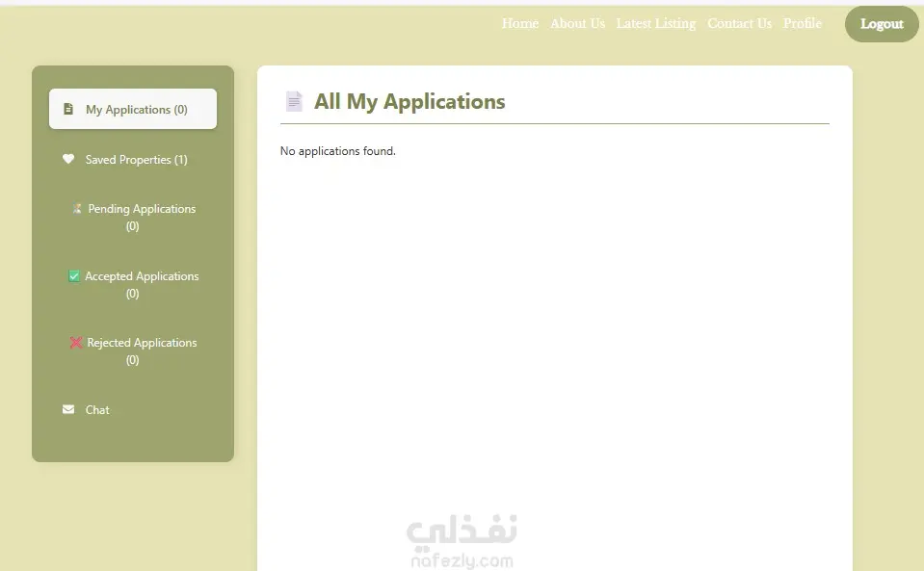Click the Logout button

pyautogui.click(x=882, y=24)
